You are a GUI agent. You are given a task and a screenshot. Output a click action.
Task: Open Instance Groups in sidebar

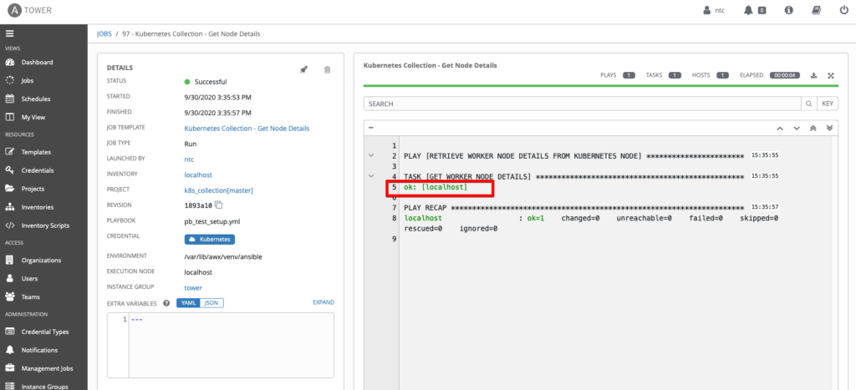click(43, 387)
